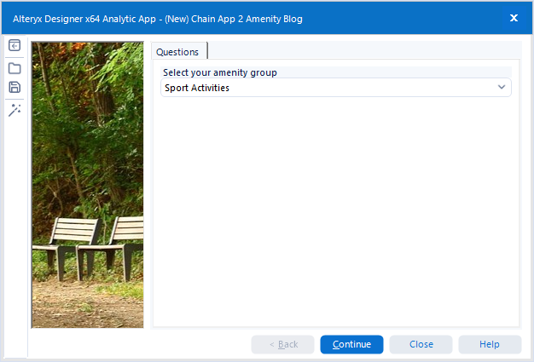Viewport: 534px width, 362px height.
Task: Click empty sidebar space below wand icon
Action: click(15, 238)
